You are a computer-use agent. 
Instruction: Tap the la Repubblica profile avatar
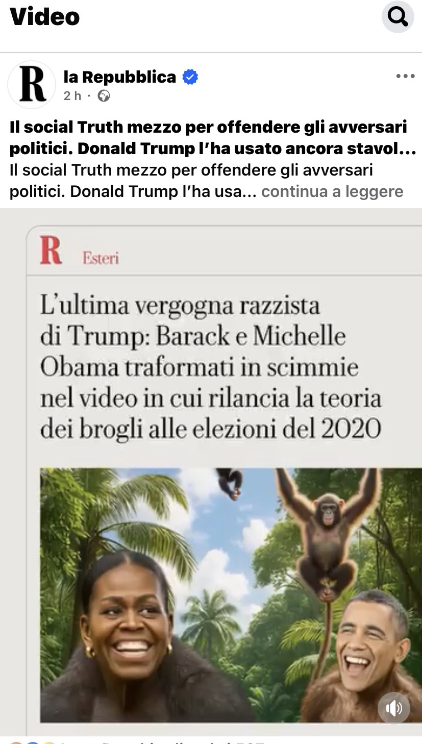pos(32,85)
